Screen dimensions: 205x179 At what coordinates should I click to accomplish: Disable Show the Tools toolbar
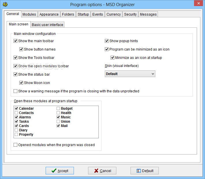click(15, 58)
